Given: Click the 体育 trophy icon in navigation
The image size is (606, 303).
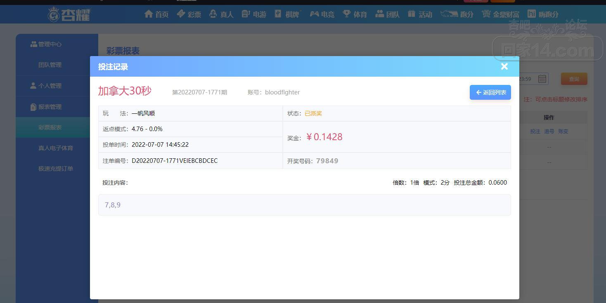Looking at the screenshot, I should 347,14.
